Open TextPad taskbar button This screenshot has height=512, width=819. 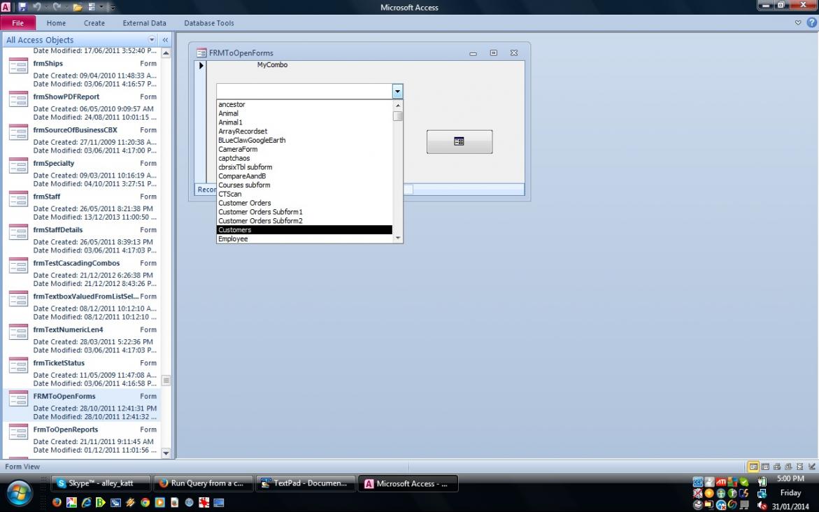pos(306,483)
